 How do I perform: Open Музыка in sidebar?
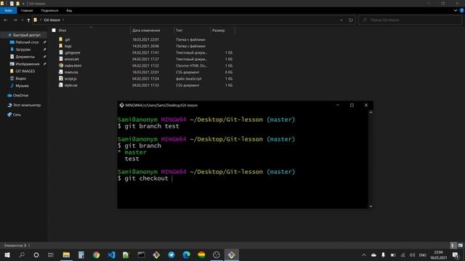[22, 86]
